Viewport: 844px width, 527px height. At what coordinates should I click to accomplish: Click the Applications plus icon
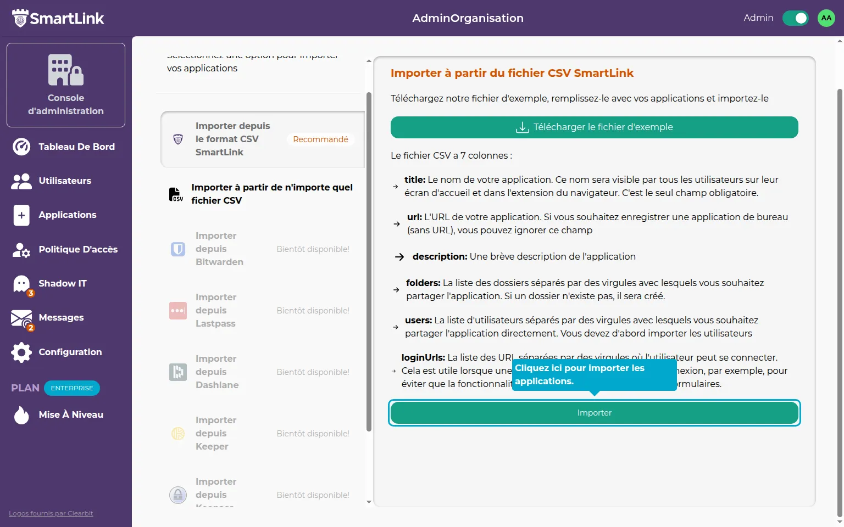[x=21, y=215]
